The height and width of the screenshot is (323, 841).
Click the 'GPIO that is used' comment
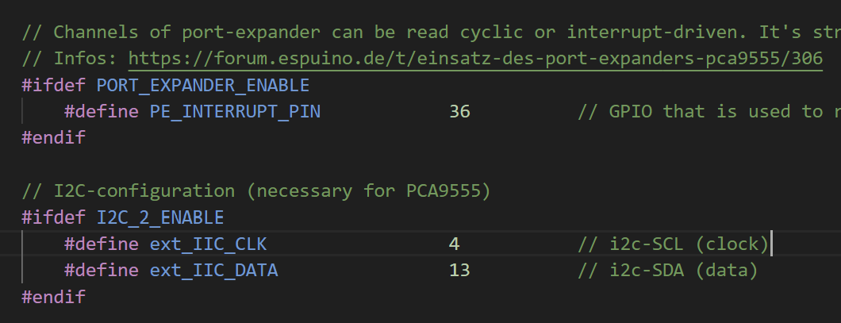tap(709, 112)
